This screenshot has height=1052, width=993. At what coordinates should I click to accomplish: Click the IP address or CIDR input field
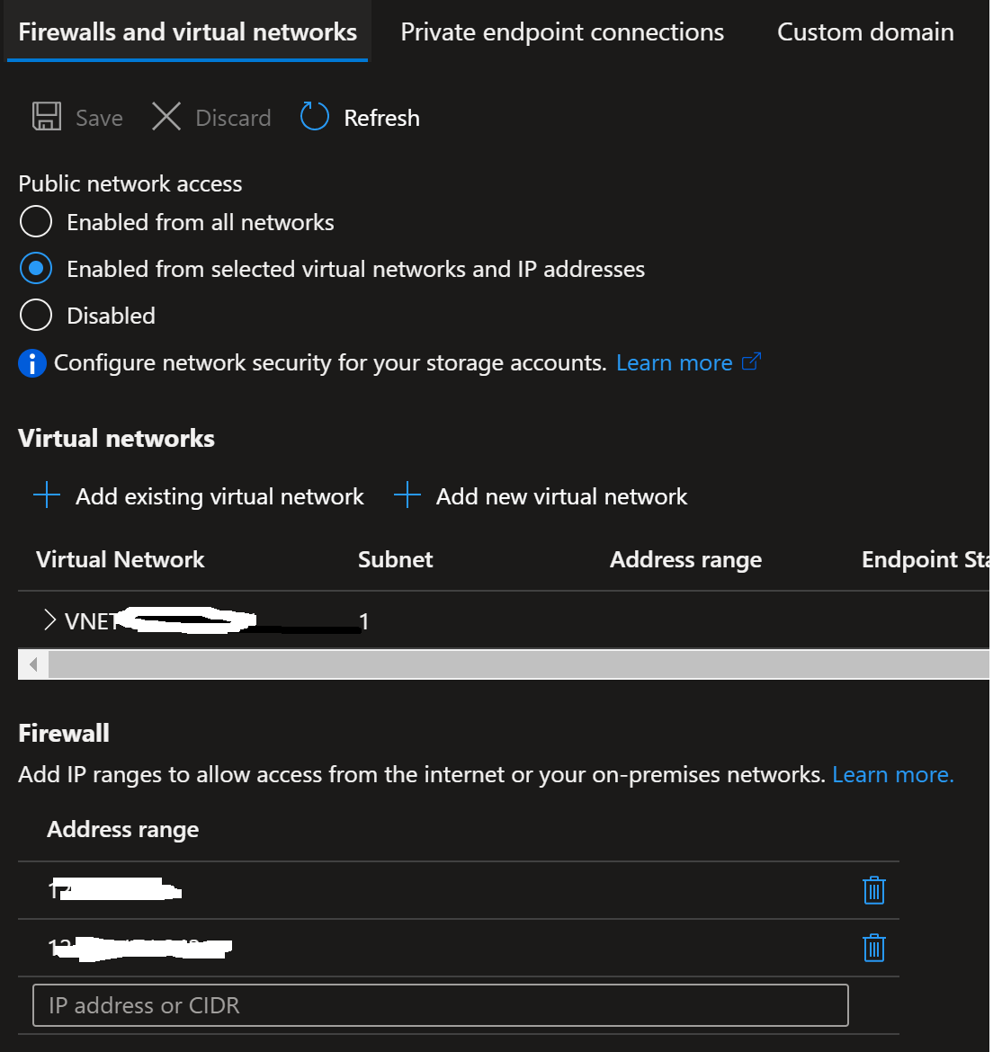[441, 1005]
